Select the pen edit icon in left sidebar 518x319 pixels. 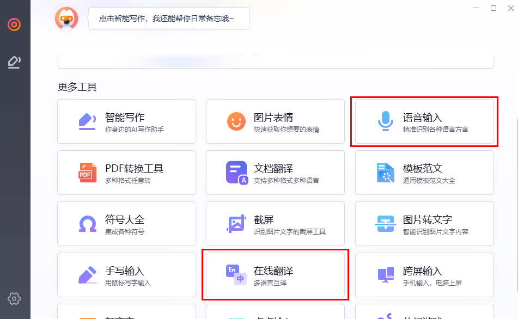point(14,62)
